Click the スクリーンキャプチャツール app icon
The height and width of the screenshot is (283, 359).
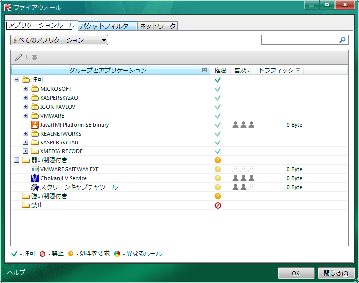(x=35, y=187)
